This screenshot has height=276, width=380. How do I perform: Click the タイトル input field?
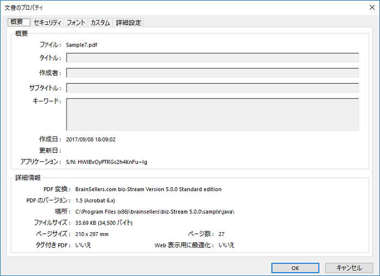coord(212,58)
